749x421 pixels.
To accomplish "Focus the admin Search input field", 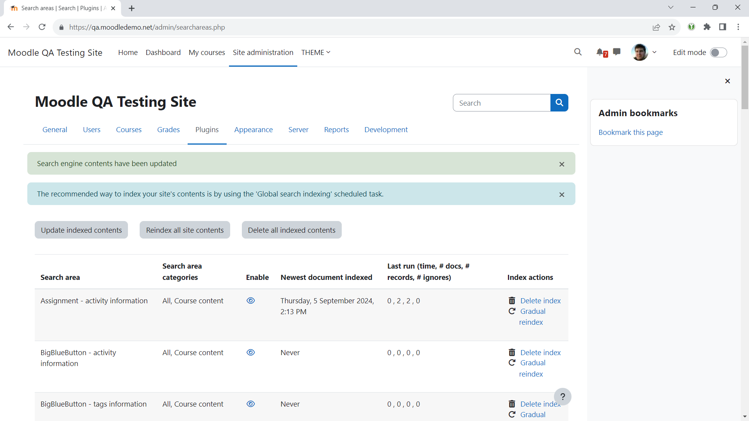I will point(502,103).
